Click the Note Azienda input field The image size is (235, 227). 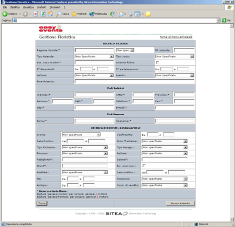(134, 81)
